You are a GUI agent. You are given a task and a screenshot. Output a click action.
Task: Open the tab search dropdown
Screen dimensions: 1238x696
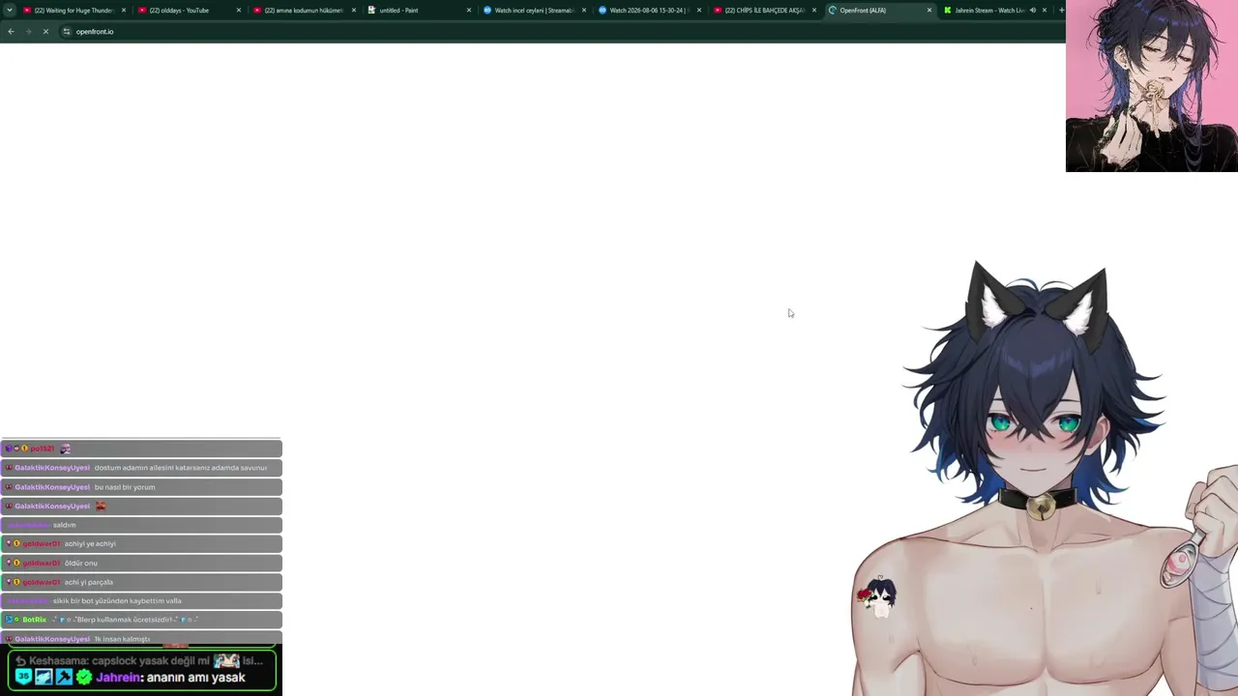[10, 11]
